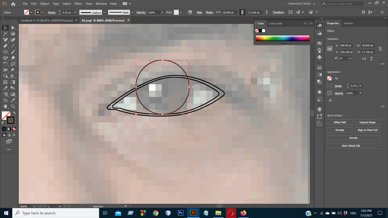The width and height of the screenshot is (388, 218).
Task: Switch to the Color Guide tab
Action: (x=275, y=24)
